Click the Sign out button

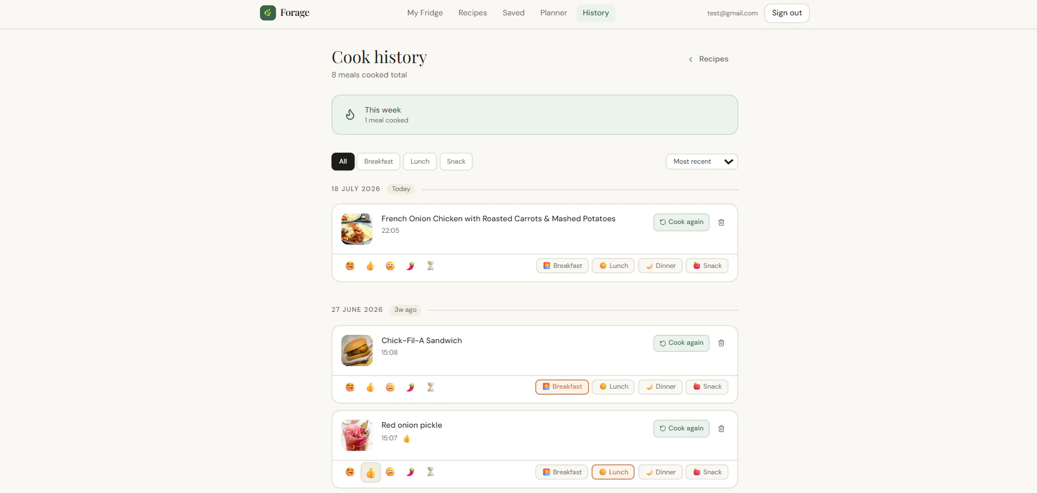tap(786, 13)
